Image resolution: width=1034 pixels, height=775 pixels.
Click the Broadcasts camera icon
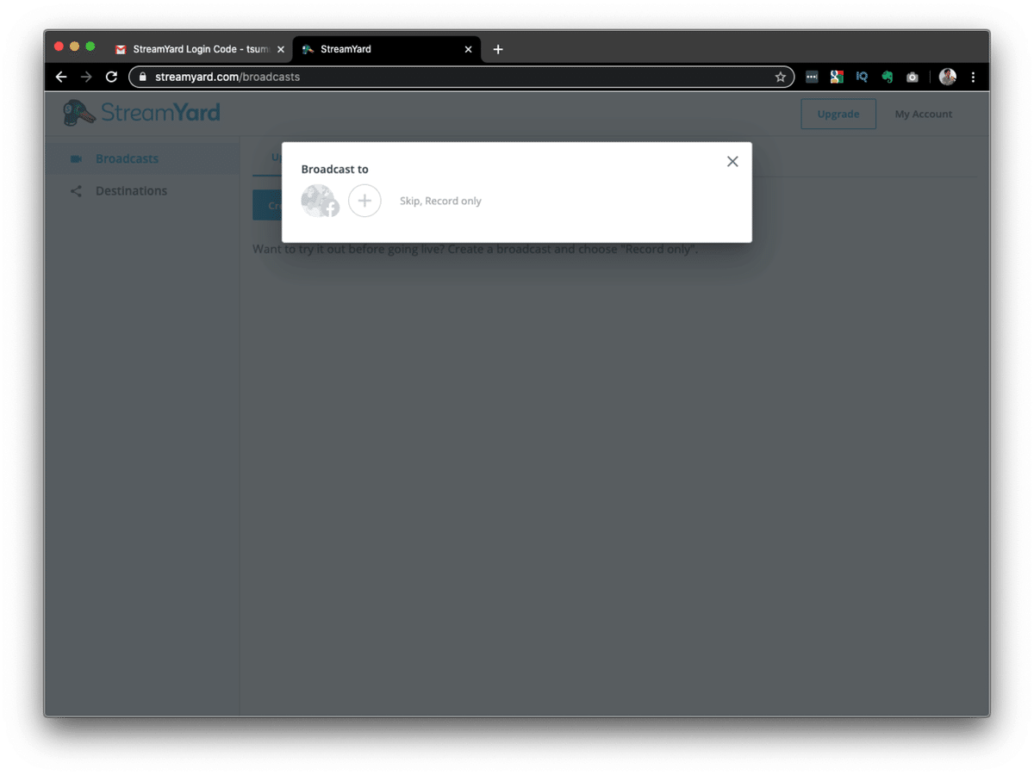[x=76, y=158]
